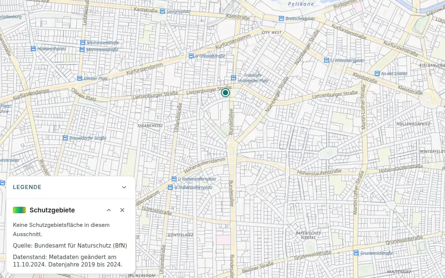445x278 pixels.
Task: Select the U Uhlandstraße station icon
Action: click(191, 56)
